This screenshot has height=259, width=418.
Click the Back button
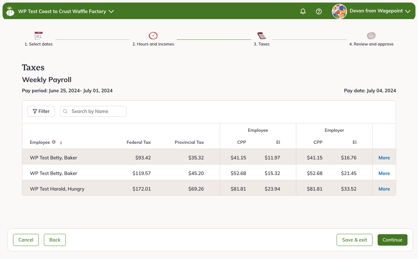pos(55,240)
